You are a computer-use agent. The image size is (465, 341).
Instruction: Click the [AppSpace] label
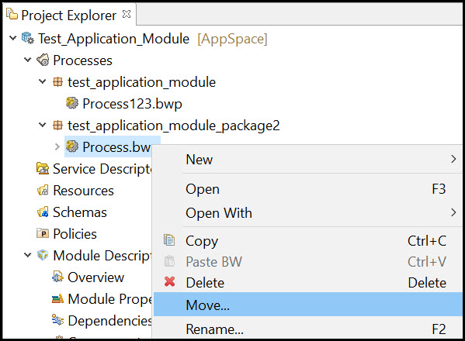232,39
